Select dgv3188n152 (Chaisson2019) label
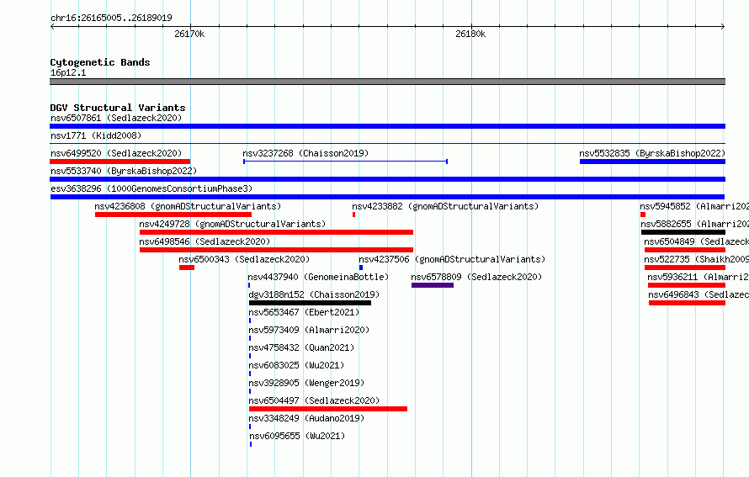Viewport: 749px width, 477px height. 314,294
